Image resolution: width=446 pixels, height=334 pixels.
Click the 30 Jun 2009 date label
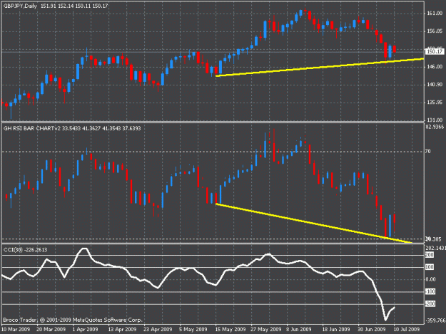point(372,329)
